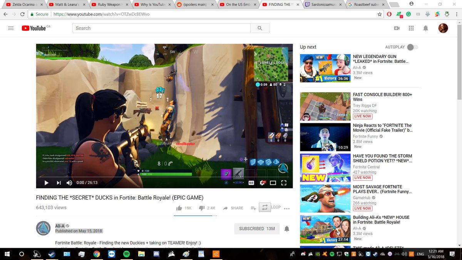Switch to the Why Is YouTube tab

pyautogui.click(x=152, y=5)
